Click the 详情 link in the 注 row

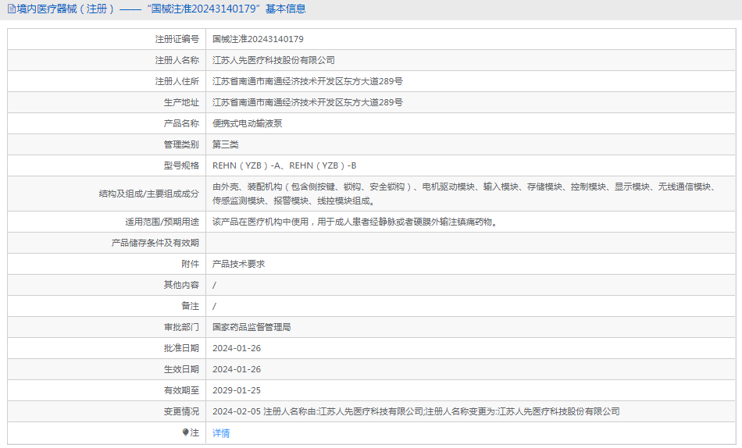pyautogui.click(x=221, y=433)
